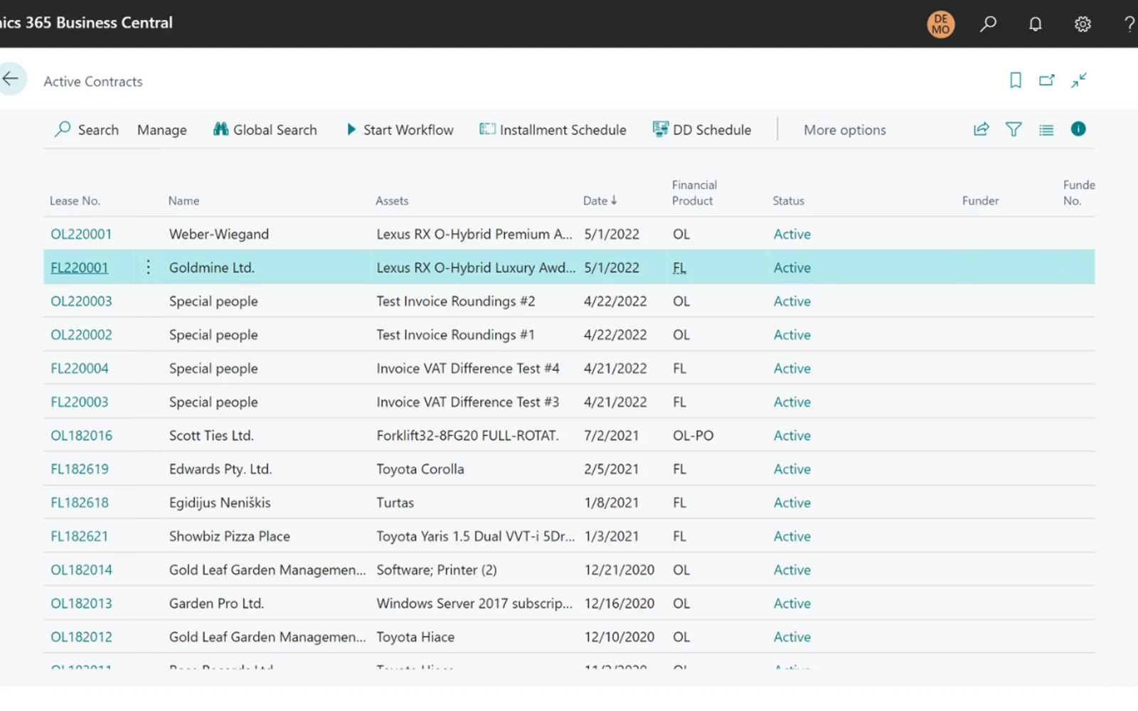The height and width of the screenshot is (711, 1138).
Task: Click the Lease No. column header
Action: pyautogui.click(x=75, y=201)
